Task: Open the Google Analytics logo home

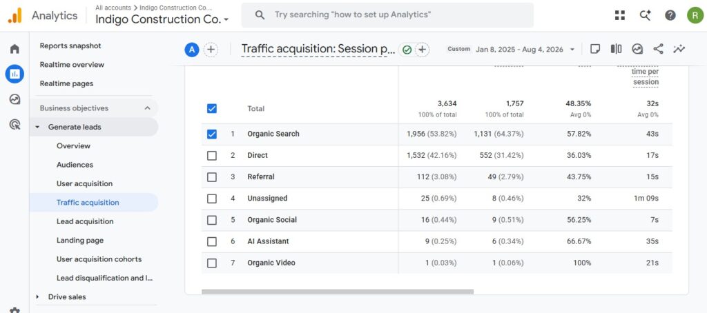Action: (x=14, y=16)
